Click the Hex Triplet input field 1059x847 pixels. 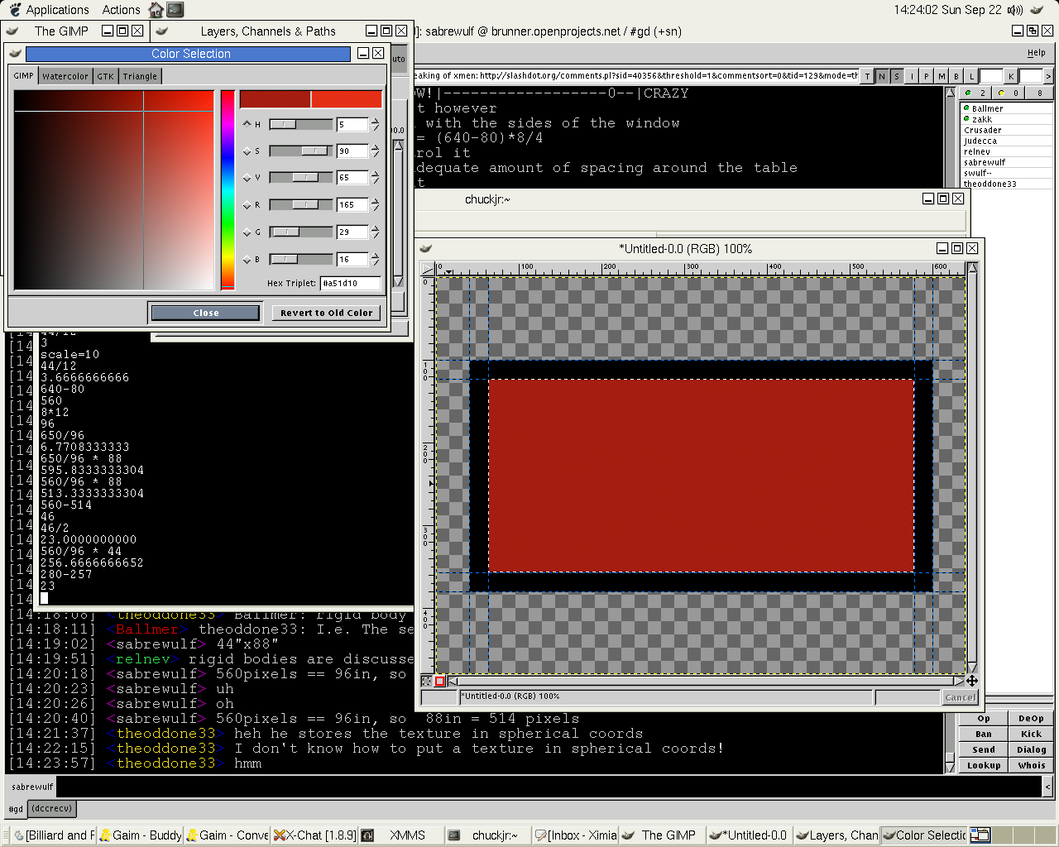(x=350, y=283)
